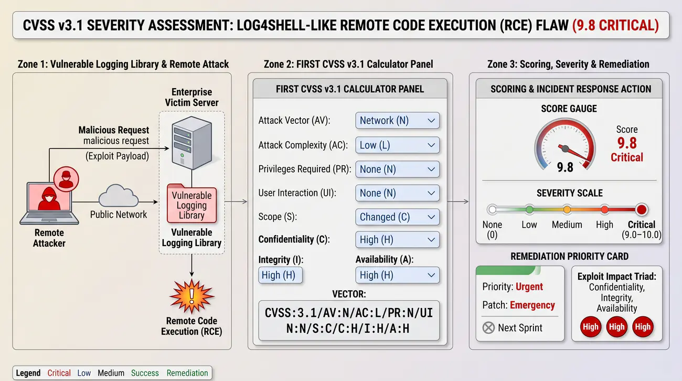Image resolution: width=682 pixels, height=381 pixels.
Task: Open the Attack Vector dropdown
Action: coord(397,120)
